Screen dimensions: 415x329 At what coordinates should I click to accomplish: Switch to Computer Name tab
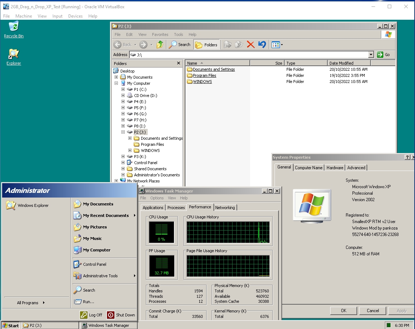tap(309, 168)
